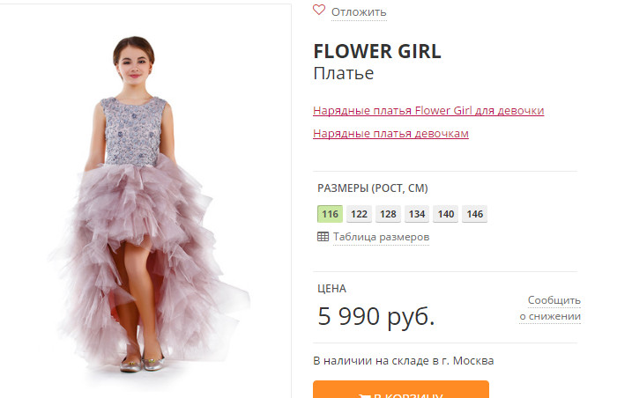Open the Отложить link
617x398 pixels.
tap(359, 12)
